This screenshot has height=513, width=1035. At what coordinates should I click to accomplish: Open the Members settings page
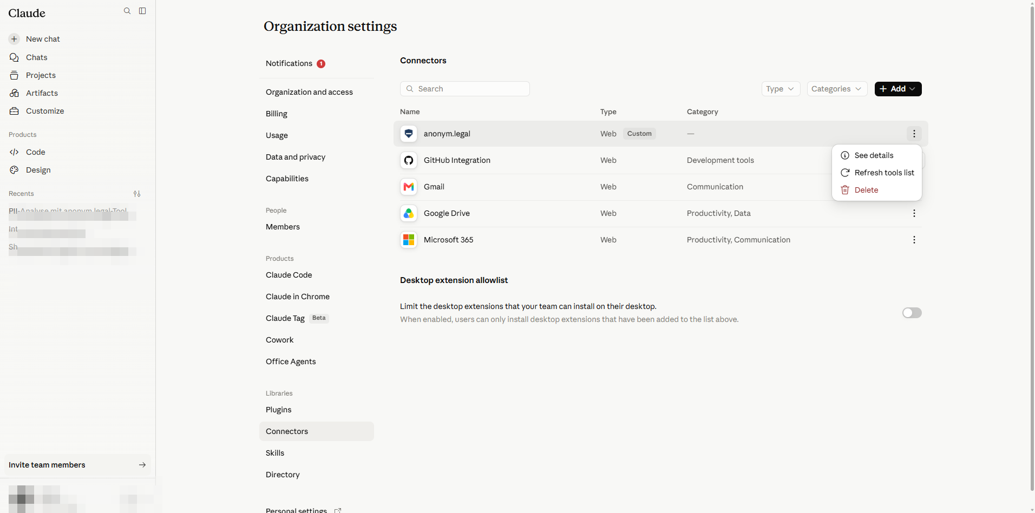pos(317,227)
